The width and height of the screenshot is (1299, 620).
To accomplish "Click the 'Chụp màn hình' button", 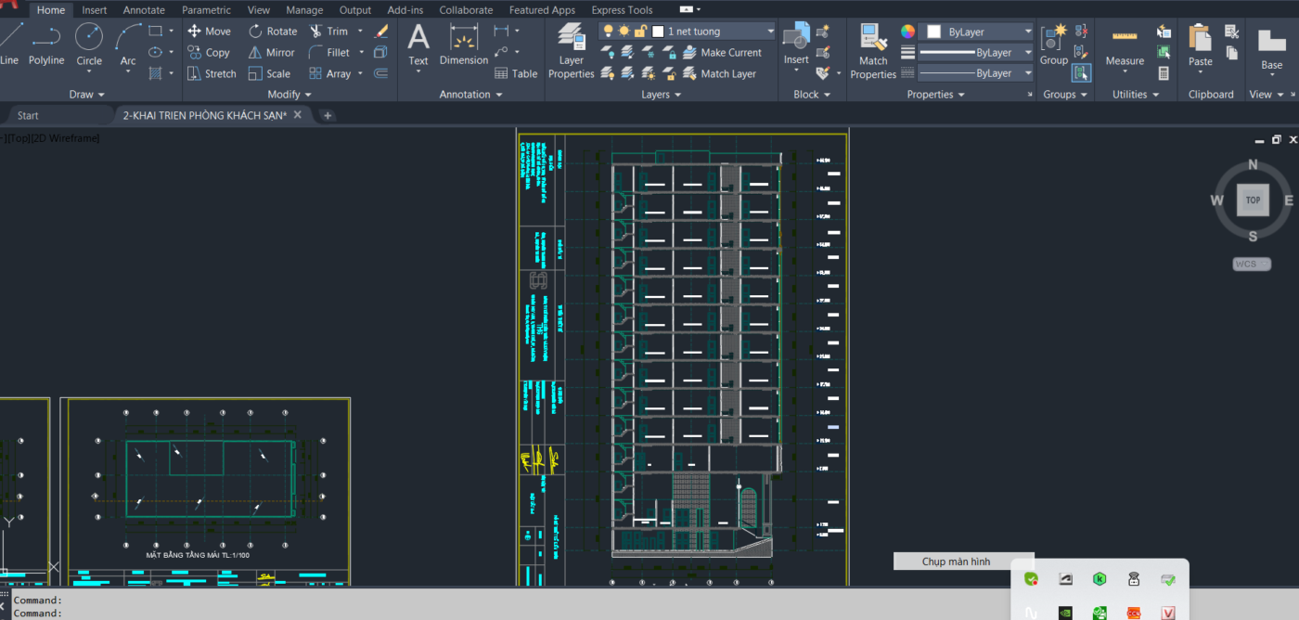I will pos(956,562).
